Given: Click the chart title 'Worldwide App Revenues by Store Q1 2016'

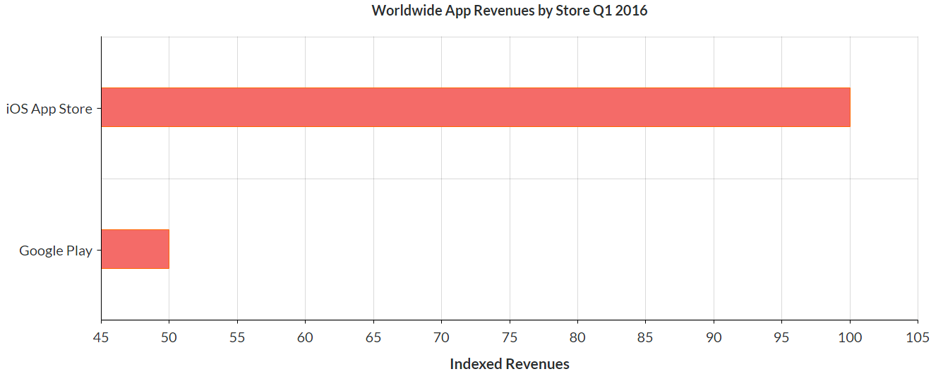Looking at the screenshot, I should point(509,11).
